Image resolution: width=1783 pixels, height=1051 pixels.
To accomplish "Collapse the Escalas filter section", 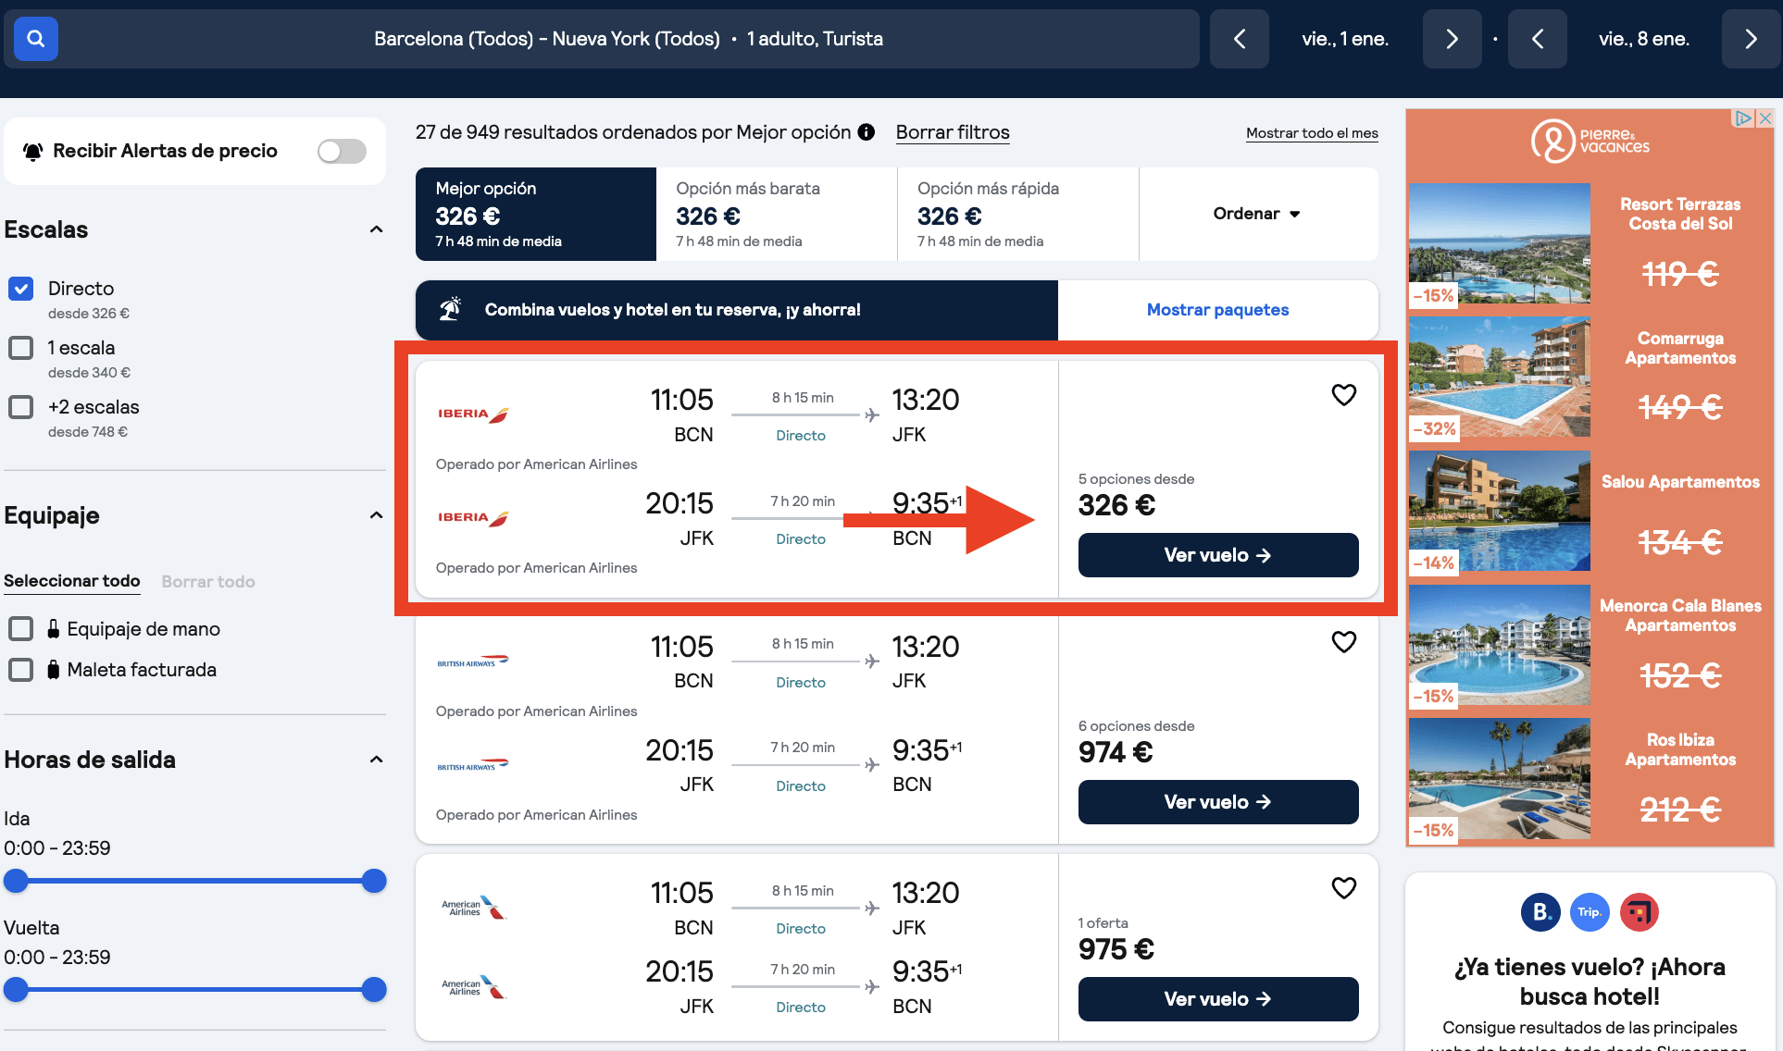I will pyautogui.click(x=376, y=229).
